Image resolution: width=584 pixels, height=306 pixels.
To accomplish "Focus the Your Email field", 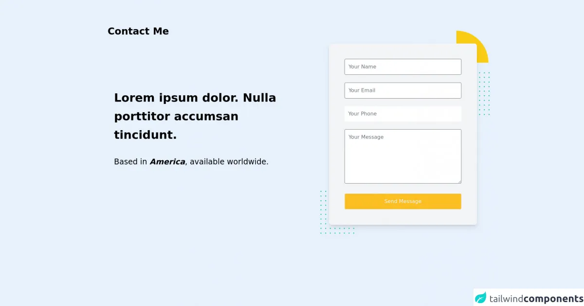I will click(402, 90).
